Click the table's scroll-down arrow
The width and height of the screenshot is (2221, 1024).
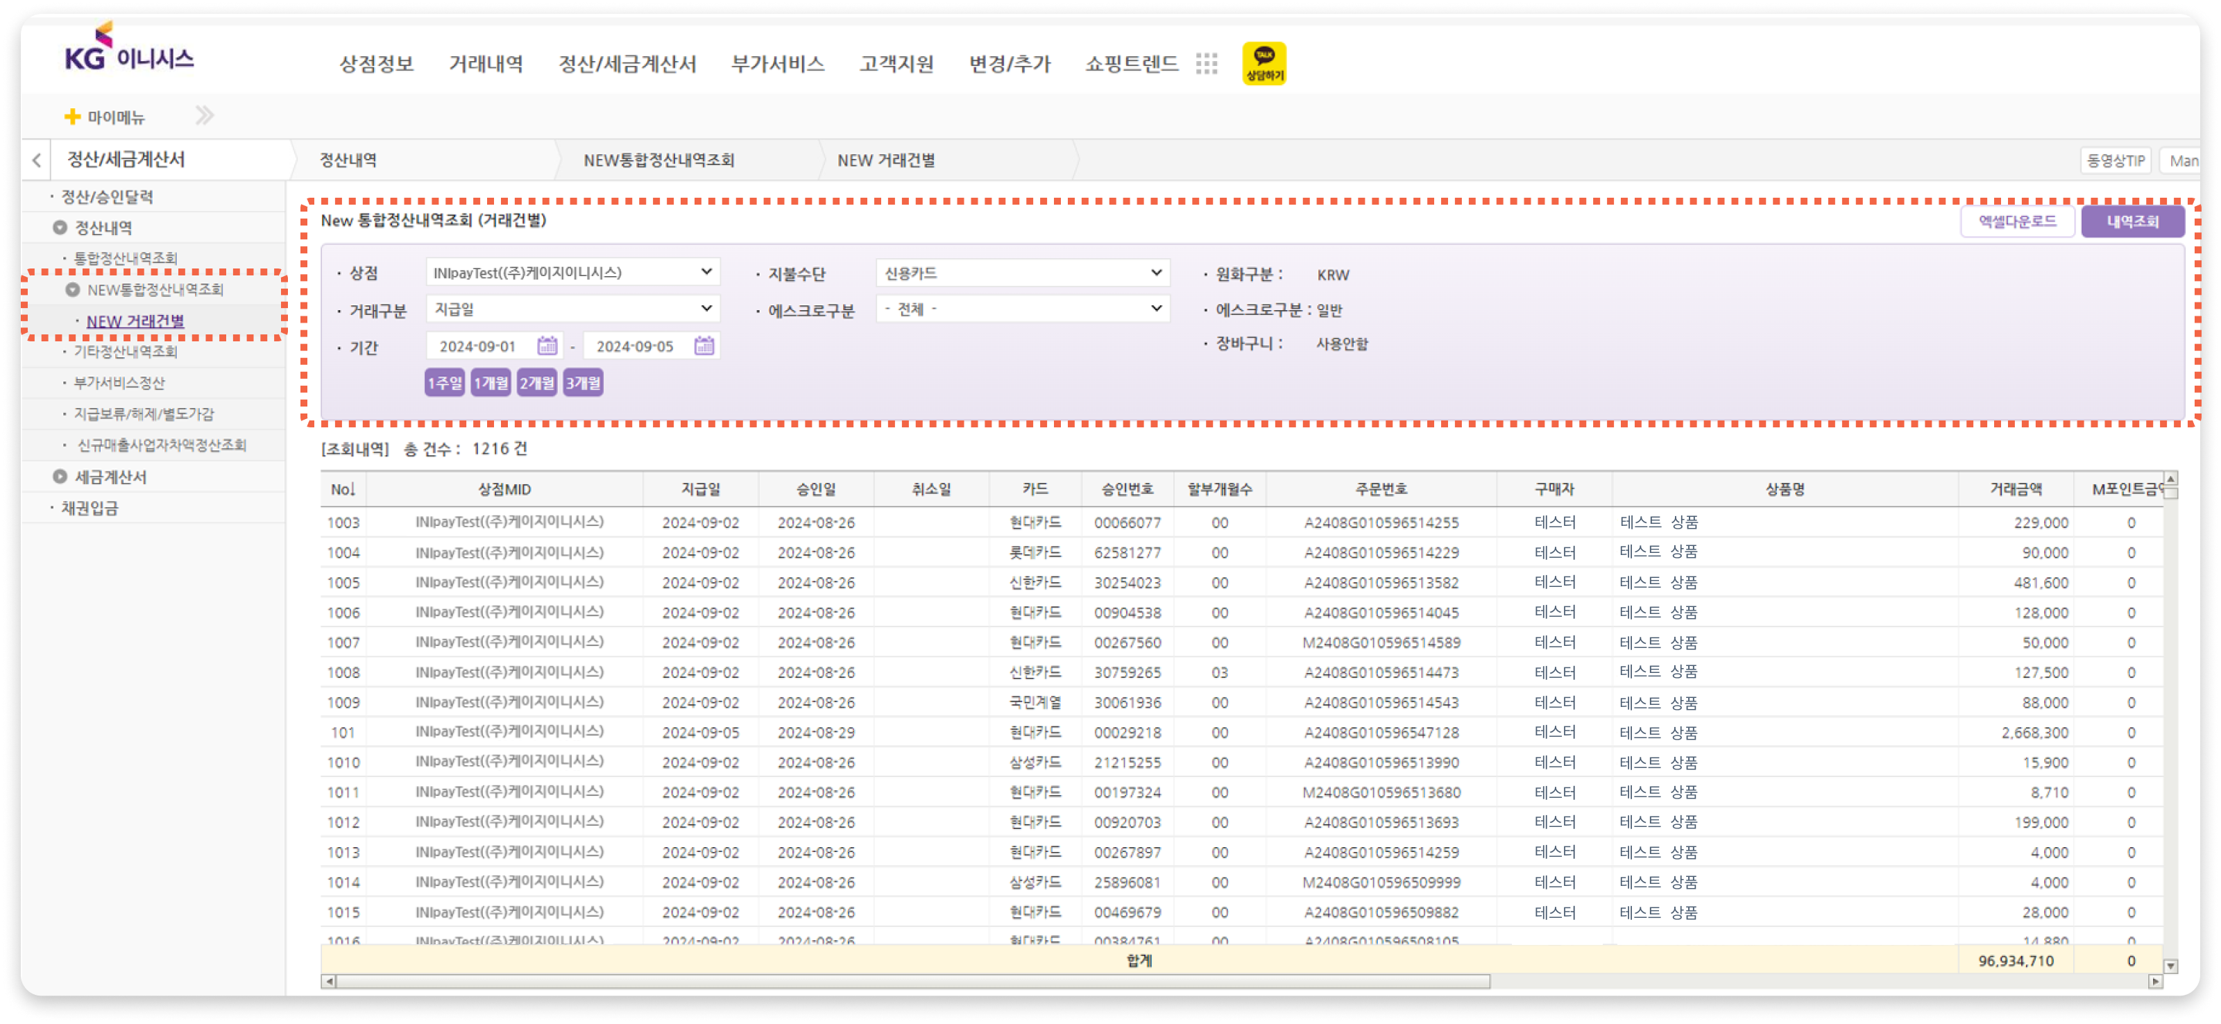coord(2170,966)
